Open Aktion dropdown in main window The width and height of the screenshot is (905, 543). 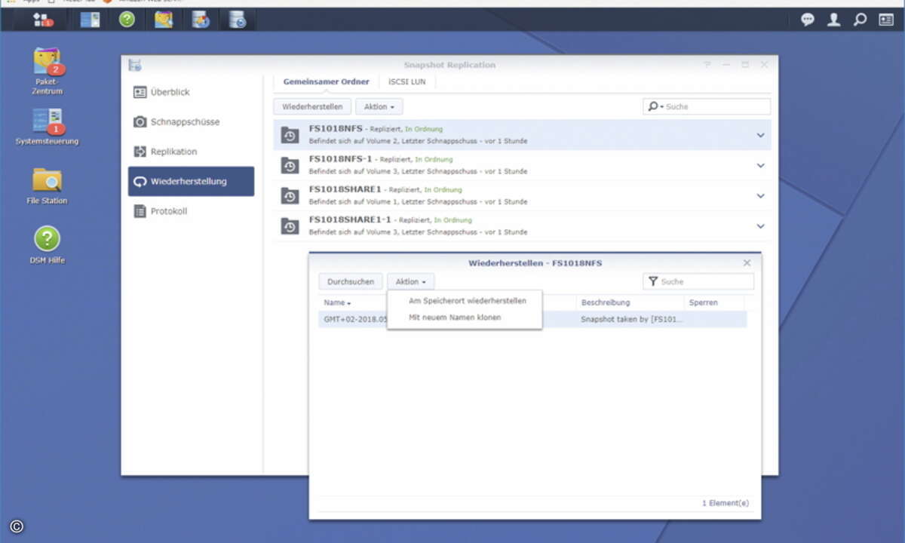tap(379, 106)
